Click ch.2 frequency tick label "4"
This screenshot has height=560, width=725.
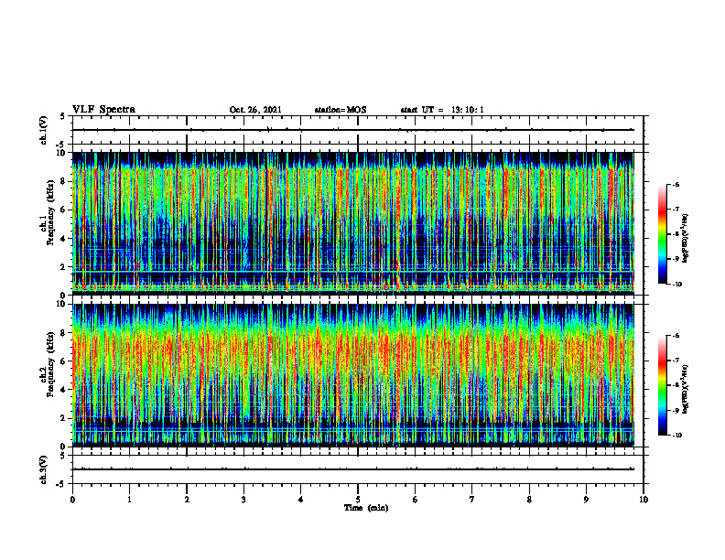click(x=63, y=390)
